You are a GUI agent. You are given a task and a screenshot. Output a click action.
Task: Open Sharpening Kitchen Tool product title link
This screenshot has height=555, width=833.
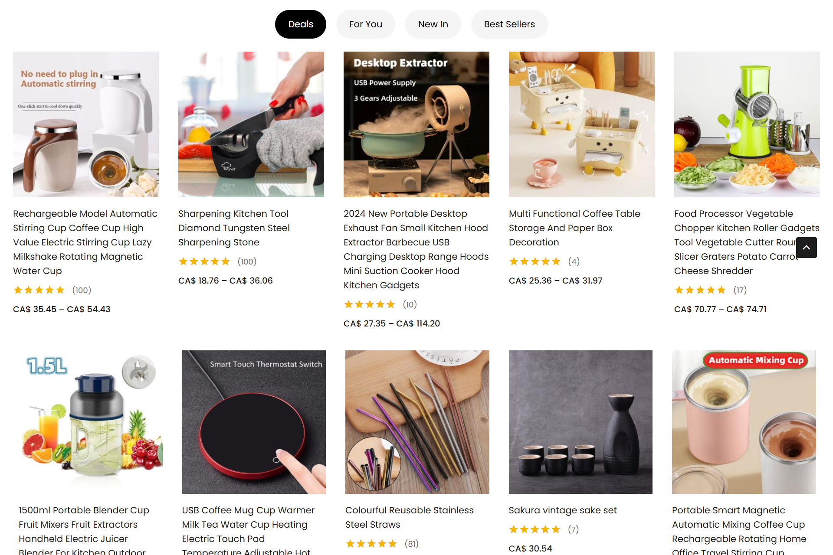point(234,228)
